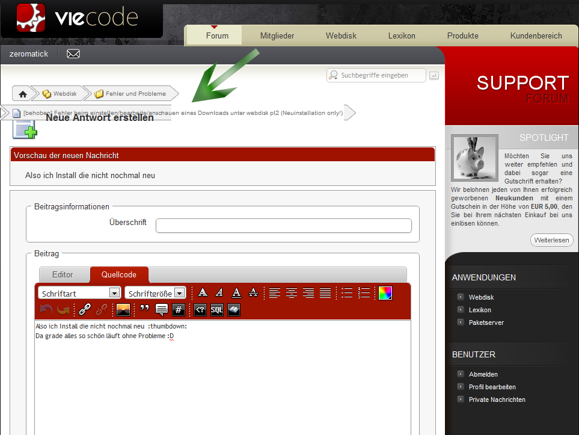Screen dimensions: 579x435
Task: Open the Schriftart font dropdown
Action: point(79,293)
